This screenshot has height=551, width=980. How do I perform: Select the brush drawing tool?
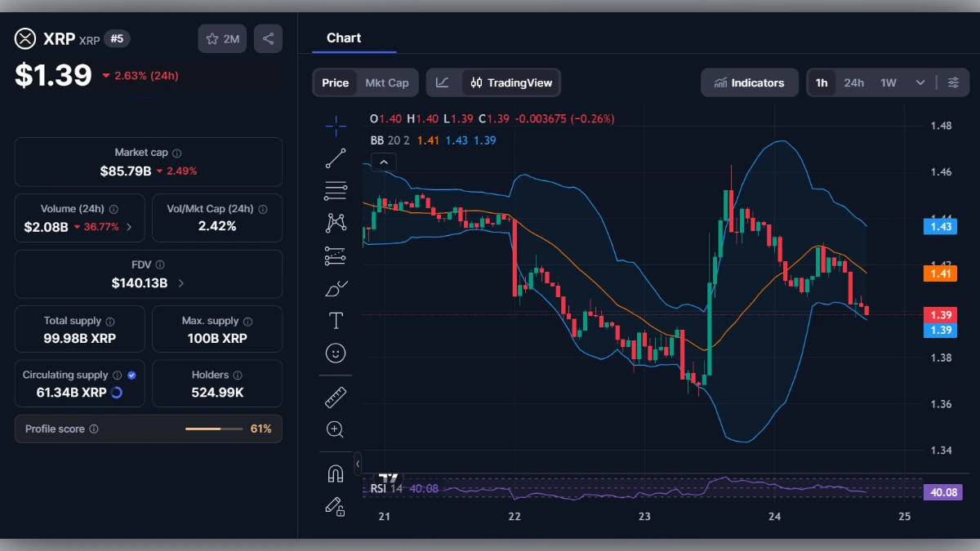(x=335, y=287)
